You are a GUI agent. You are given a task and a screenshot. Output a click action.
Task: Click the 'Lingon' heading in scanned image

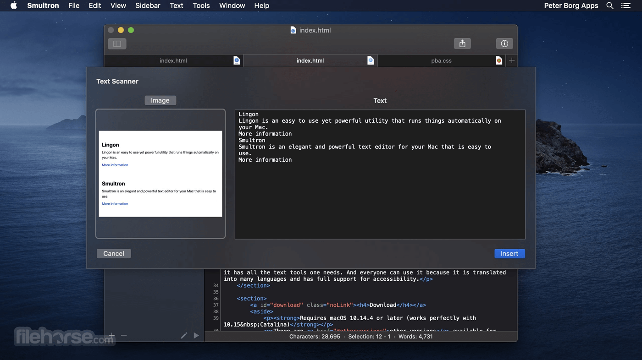coord(111,145)
